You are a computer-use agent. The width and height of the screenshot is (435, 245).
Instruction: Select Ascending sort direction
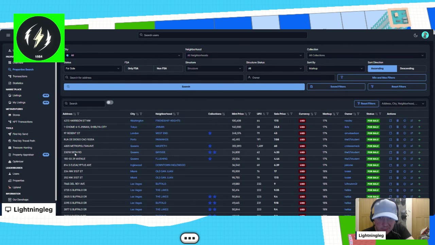click(x=382, y=68)
